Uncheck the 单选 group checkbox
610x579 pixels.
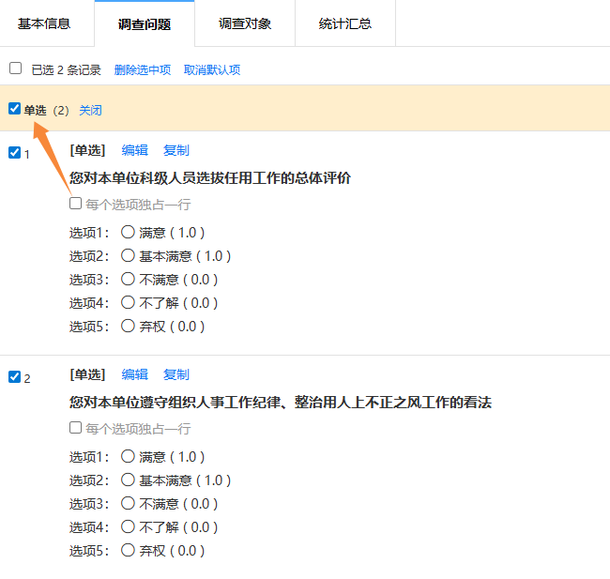[x=14, y=109]
